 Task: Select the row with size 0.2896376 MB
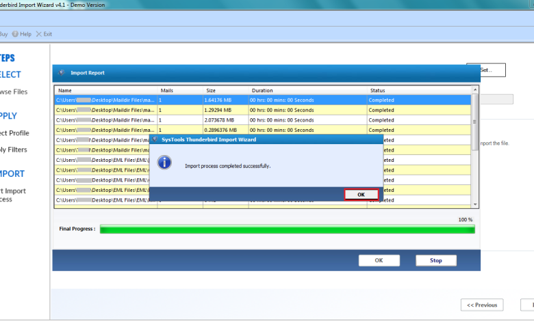point(263,130)
